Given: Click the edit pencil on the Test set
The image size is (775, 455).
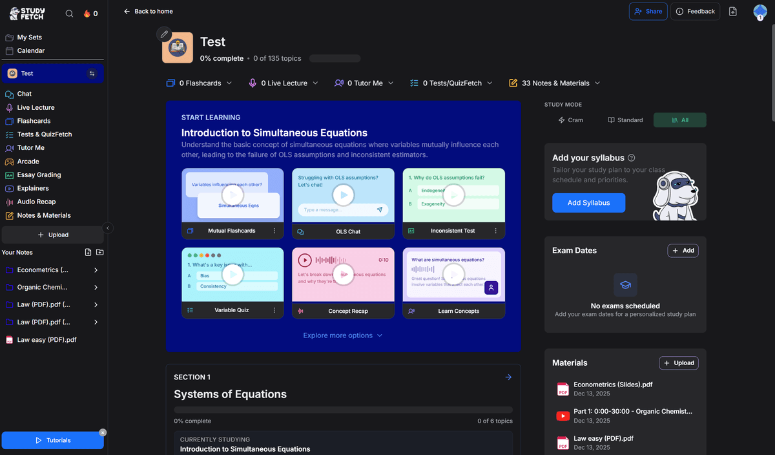Looking at the screenshot, I should (164, 34).
